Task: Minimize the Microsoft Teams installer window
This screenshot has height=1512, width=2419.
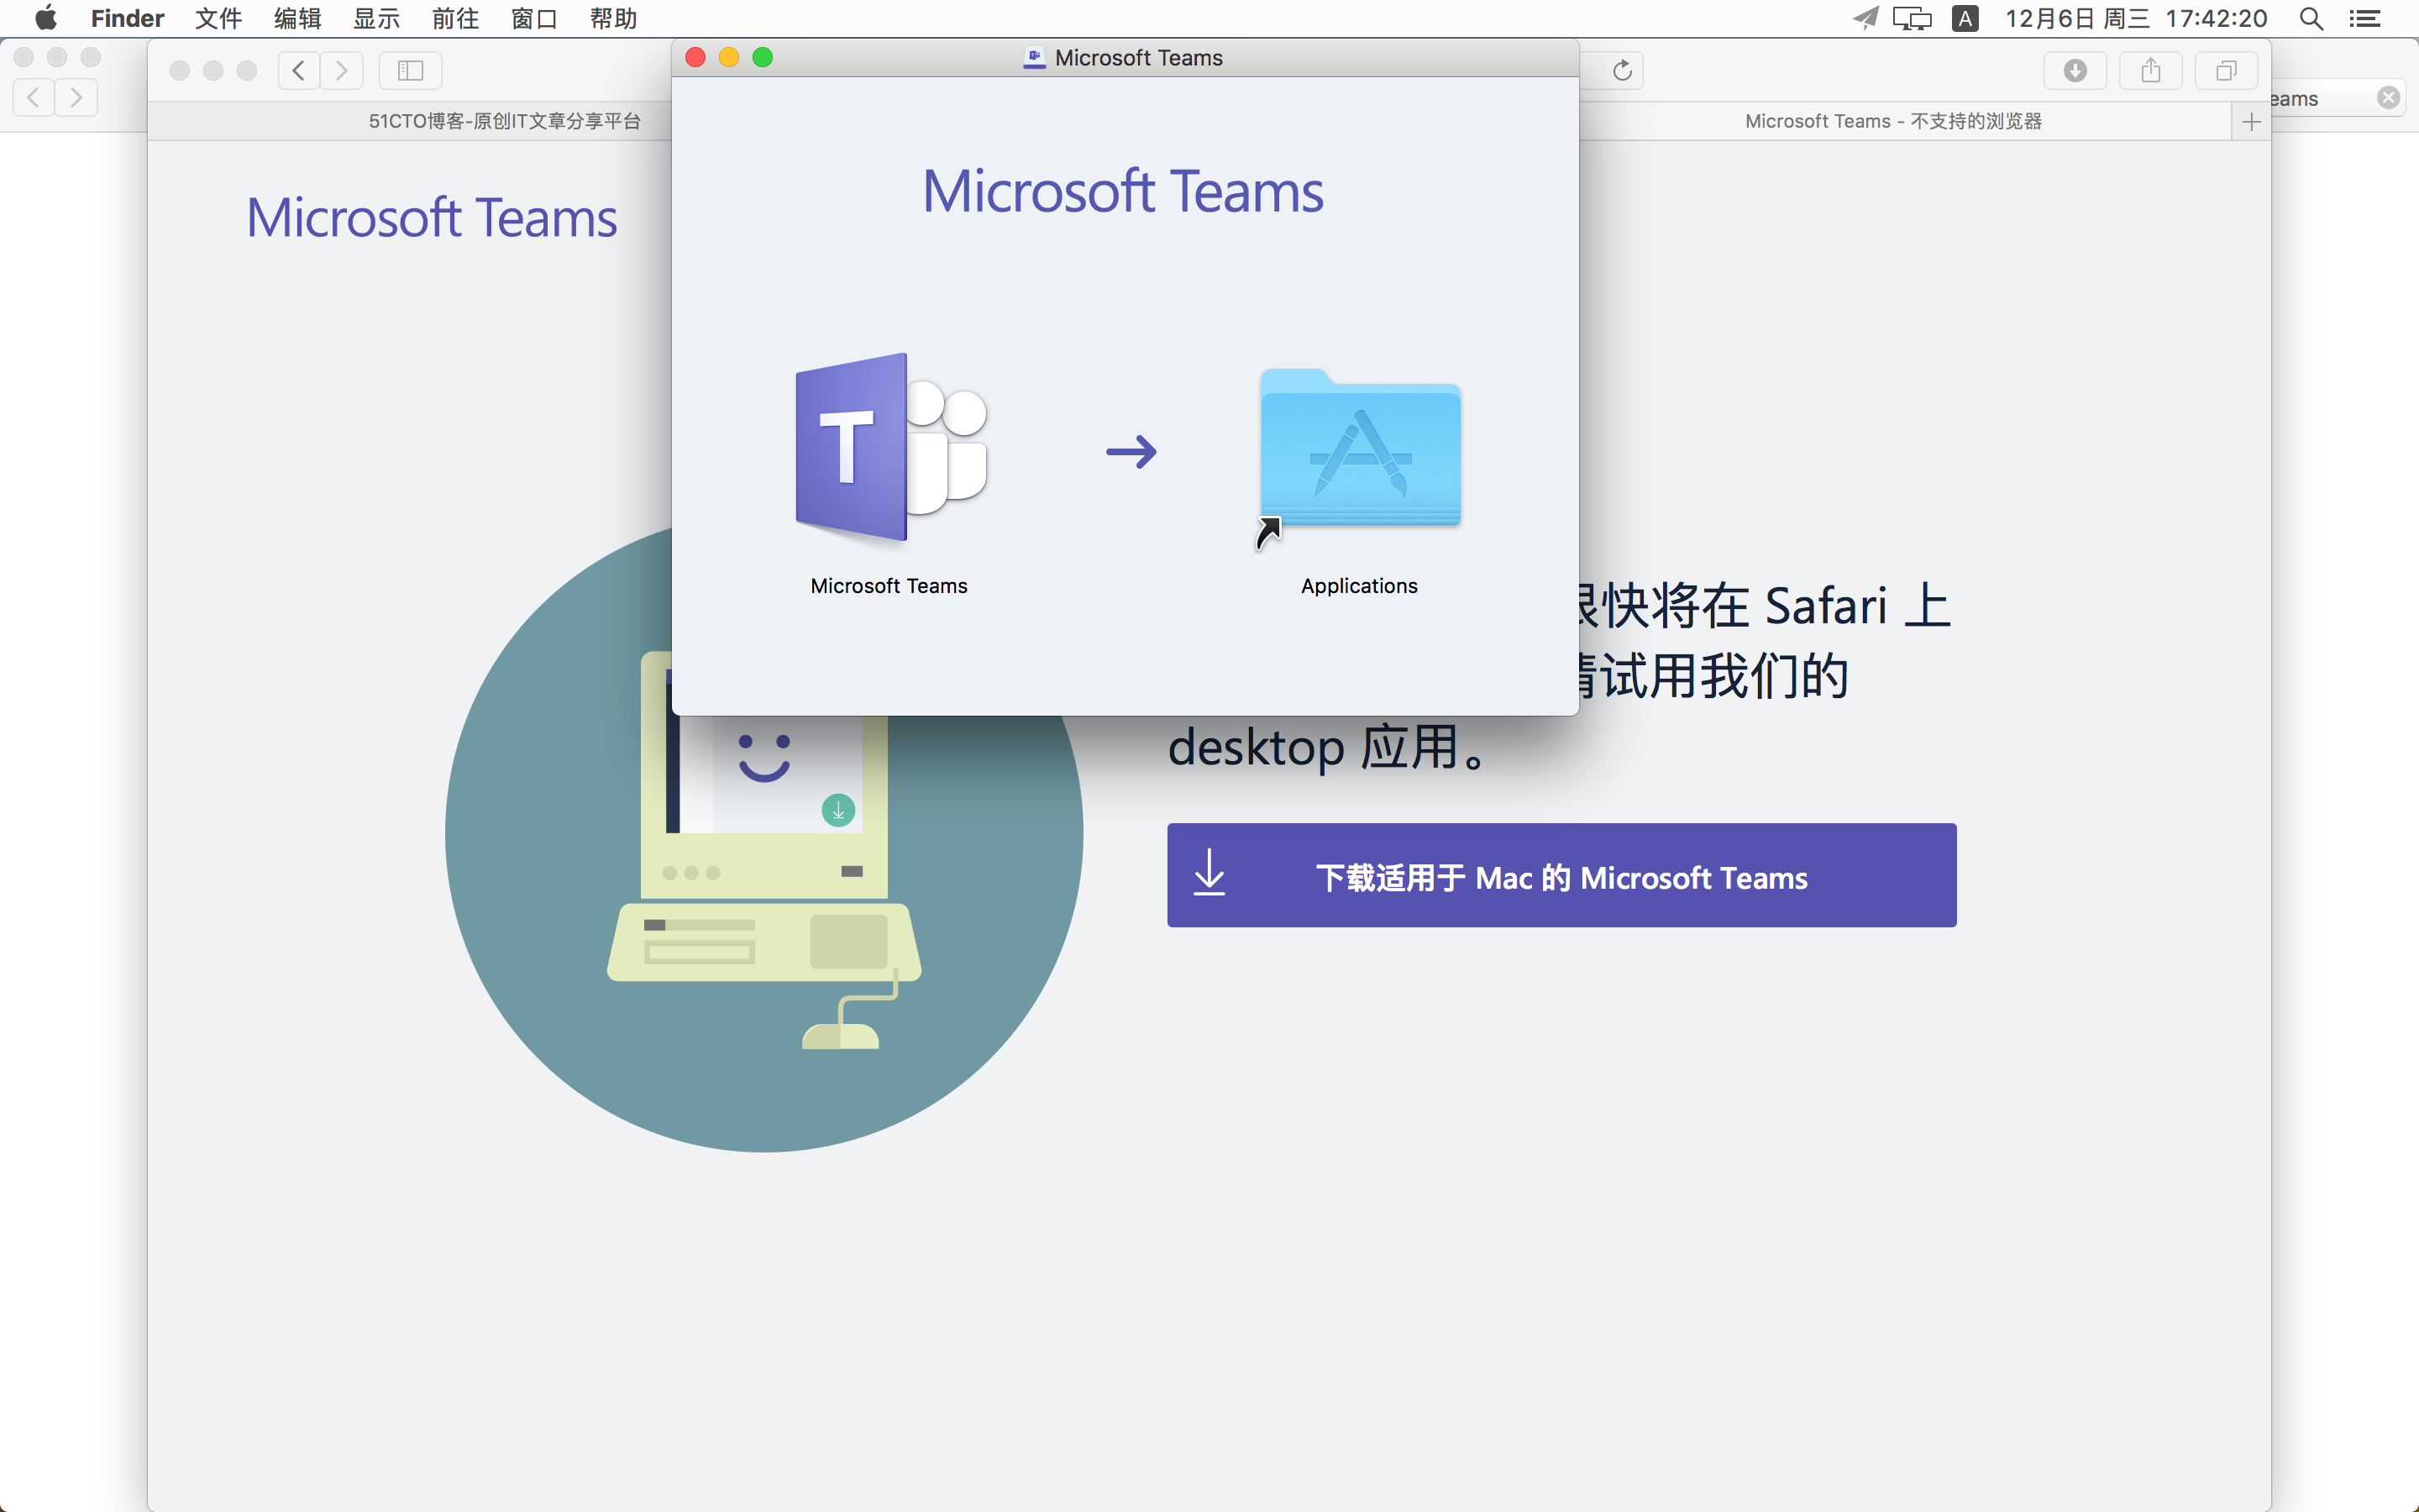Action: pyautogui.click(x=729, y=58)
